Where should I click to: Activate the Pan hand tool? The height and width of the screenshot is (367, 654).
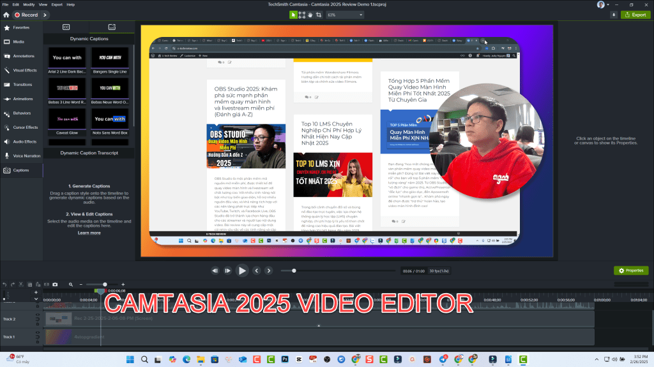310,15
